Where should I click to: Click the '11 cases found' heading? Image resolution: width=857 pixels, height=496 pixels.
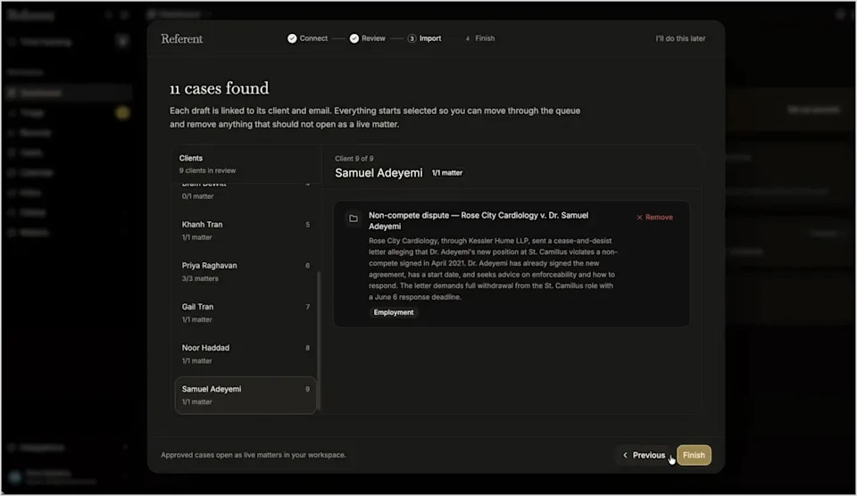(x=220, y=88)
